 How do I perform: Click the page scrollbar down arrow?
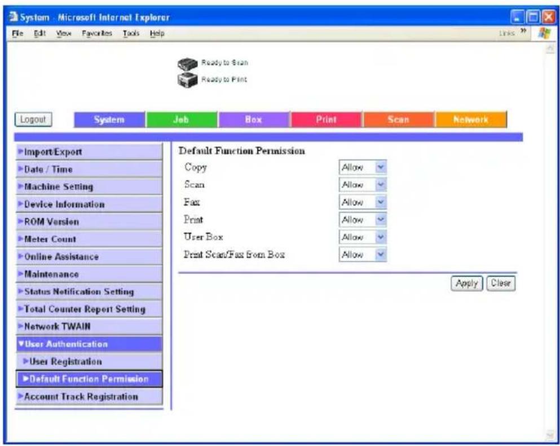coord(550,435)
